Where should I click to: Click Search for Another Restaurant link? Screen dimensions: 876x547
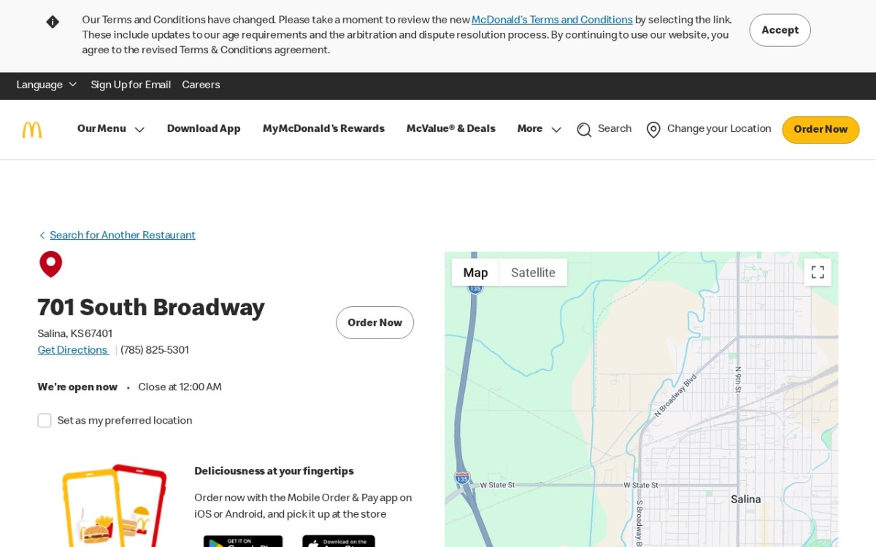[123, 236]
